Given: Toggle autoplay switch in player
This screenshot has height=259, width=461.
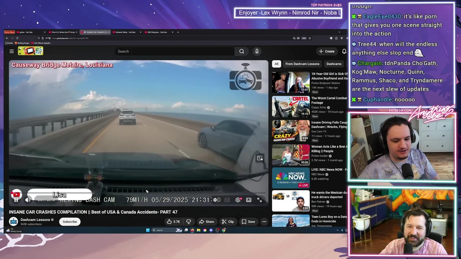Looking at the screenshot, I should point(216,200).
